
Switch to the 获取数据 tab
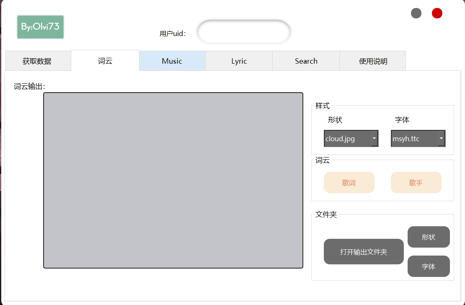click(x=37, y=61)
